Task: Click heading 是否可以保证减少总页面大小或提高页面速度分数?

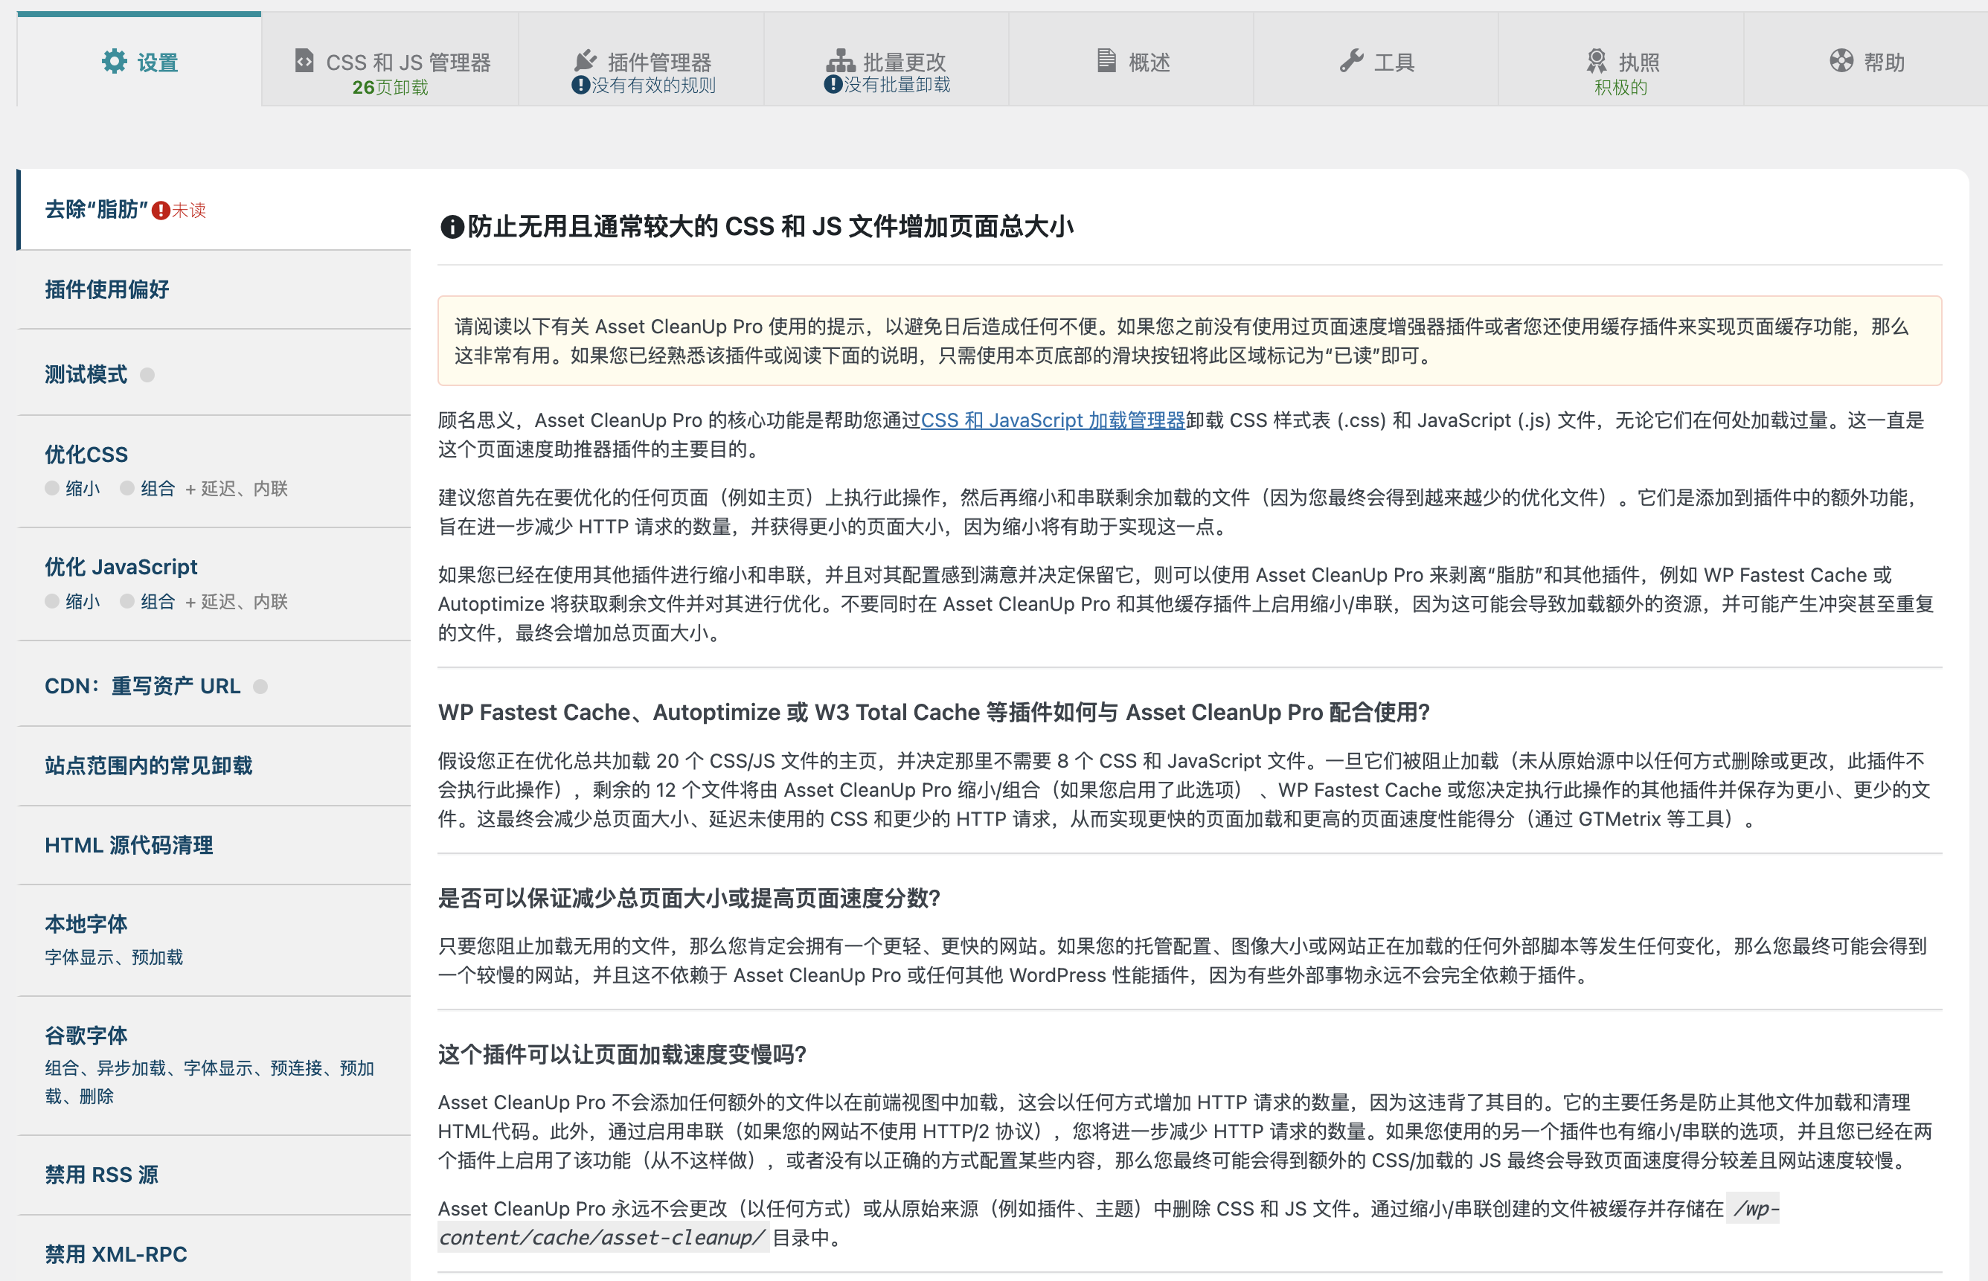Action: tap(689, 899)
